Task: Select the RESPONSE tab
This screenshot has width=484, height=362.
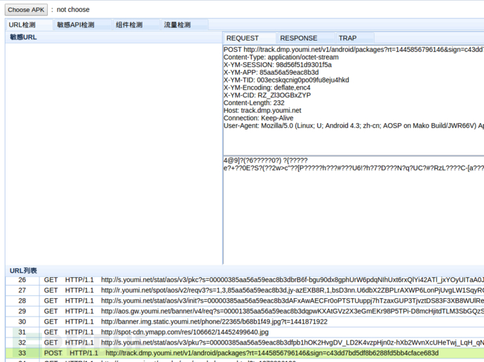Action: (305, 39)
